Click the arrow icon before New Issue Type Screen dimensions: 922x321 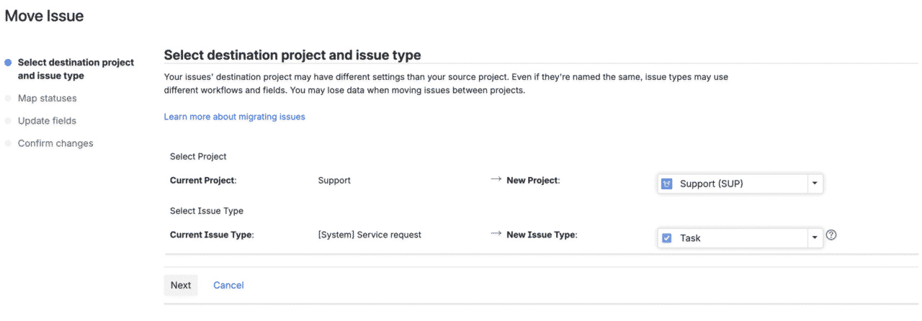(x=496, y=234)
